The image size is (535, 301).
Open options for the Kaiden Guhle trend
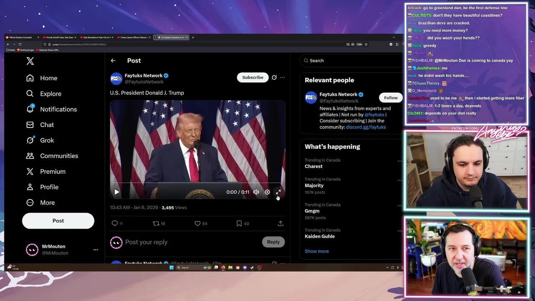point(400,231)
